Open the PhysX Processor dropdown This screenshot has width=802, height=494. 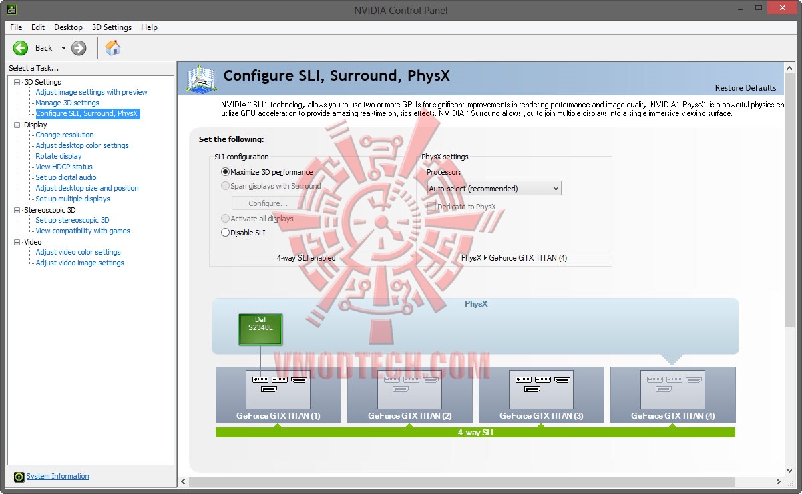pyautogui.click(x=494, y=189)
